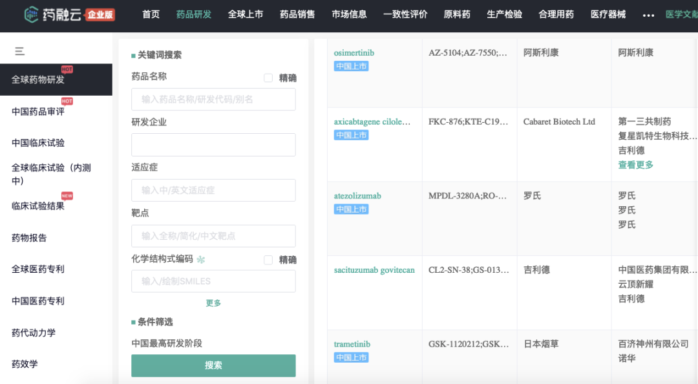This screenshot has height=384, width=698.
Task: Click the 药融云 logo icon
Action: click(32, 14)
